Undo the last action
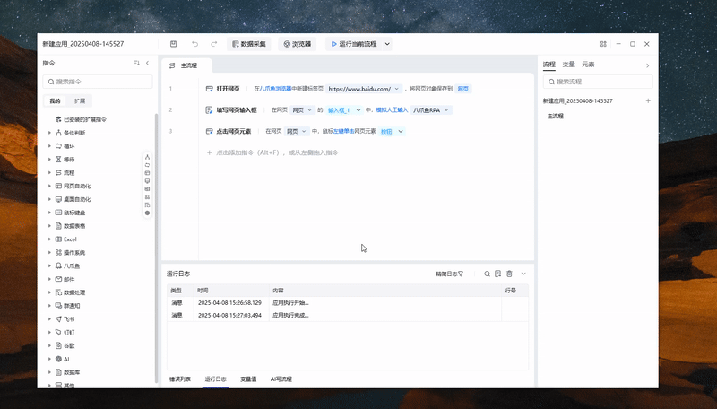This screenshot has height=409, width=717. coord(194,44)
